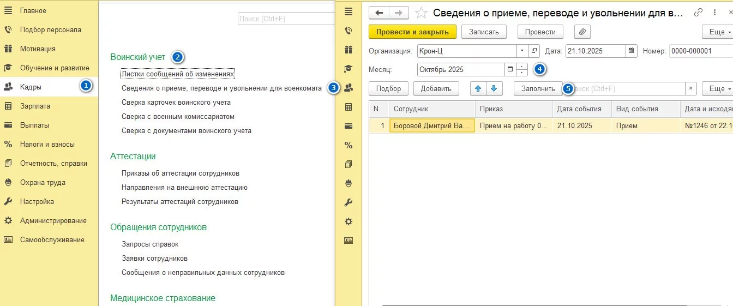Click the Провести button
Image resolution: width=733 pixels, height=306 pixels.
tap(540, 32)
